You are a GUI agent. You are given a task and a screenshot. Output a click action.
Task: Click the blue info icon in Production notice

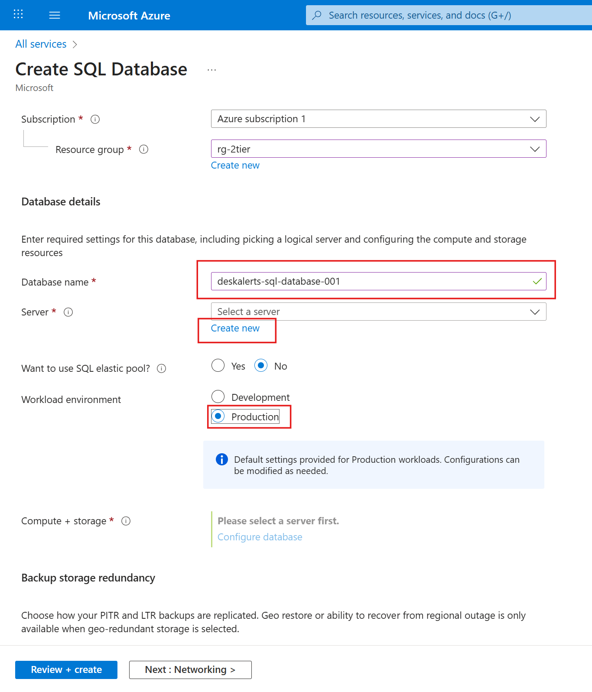coord(222,459)
